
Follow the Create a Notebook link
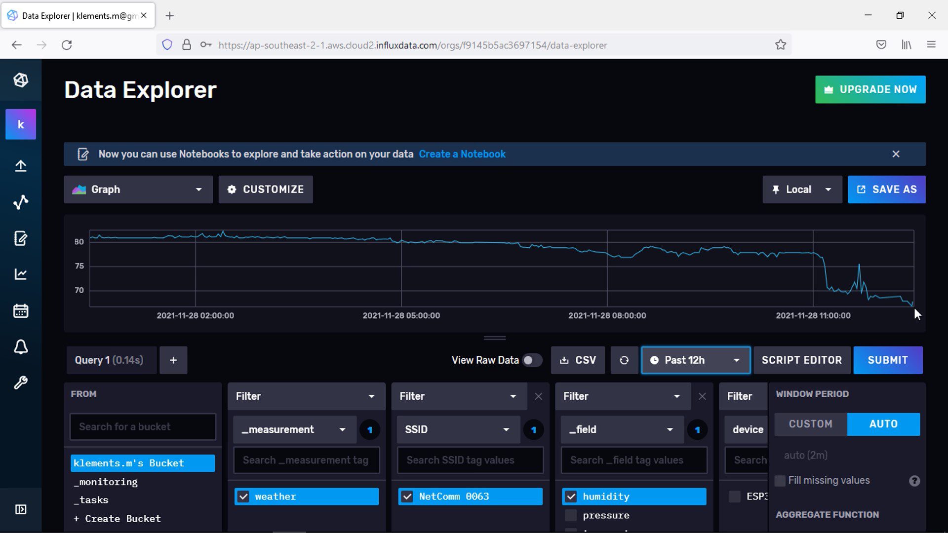coord(462,154)
